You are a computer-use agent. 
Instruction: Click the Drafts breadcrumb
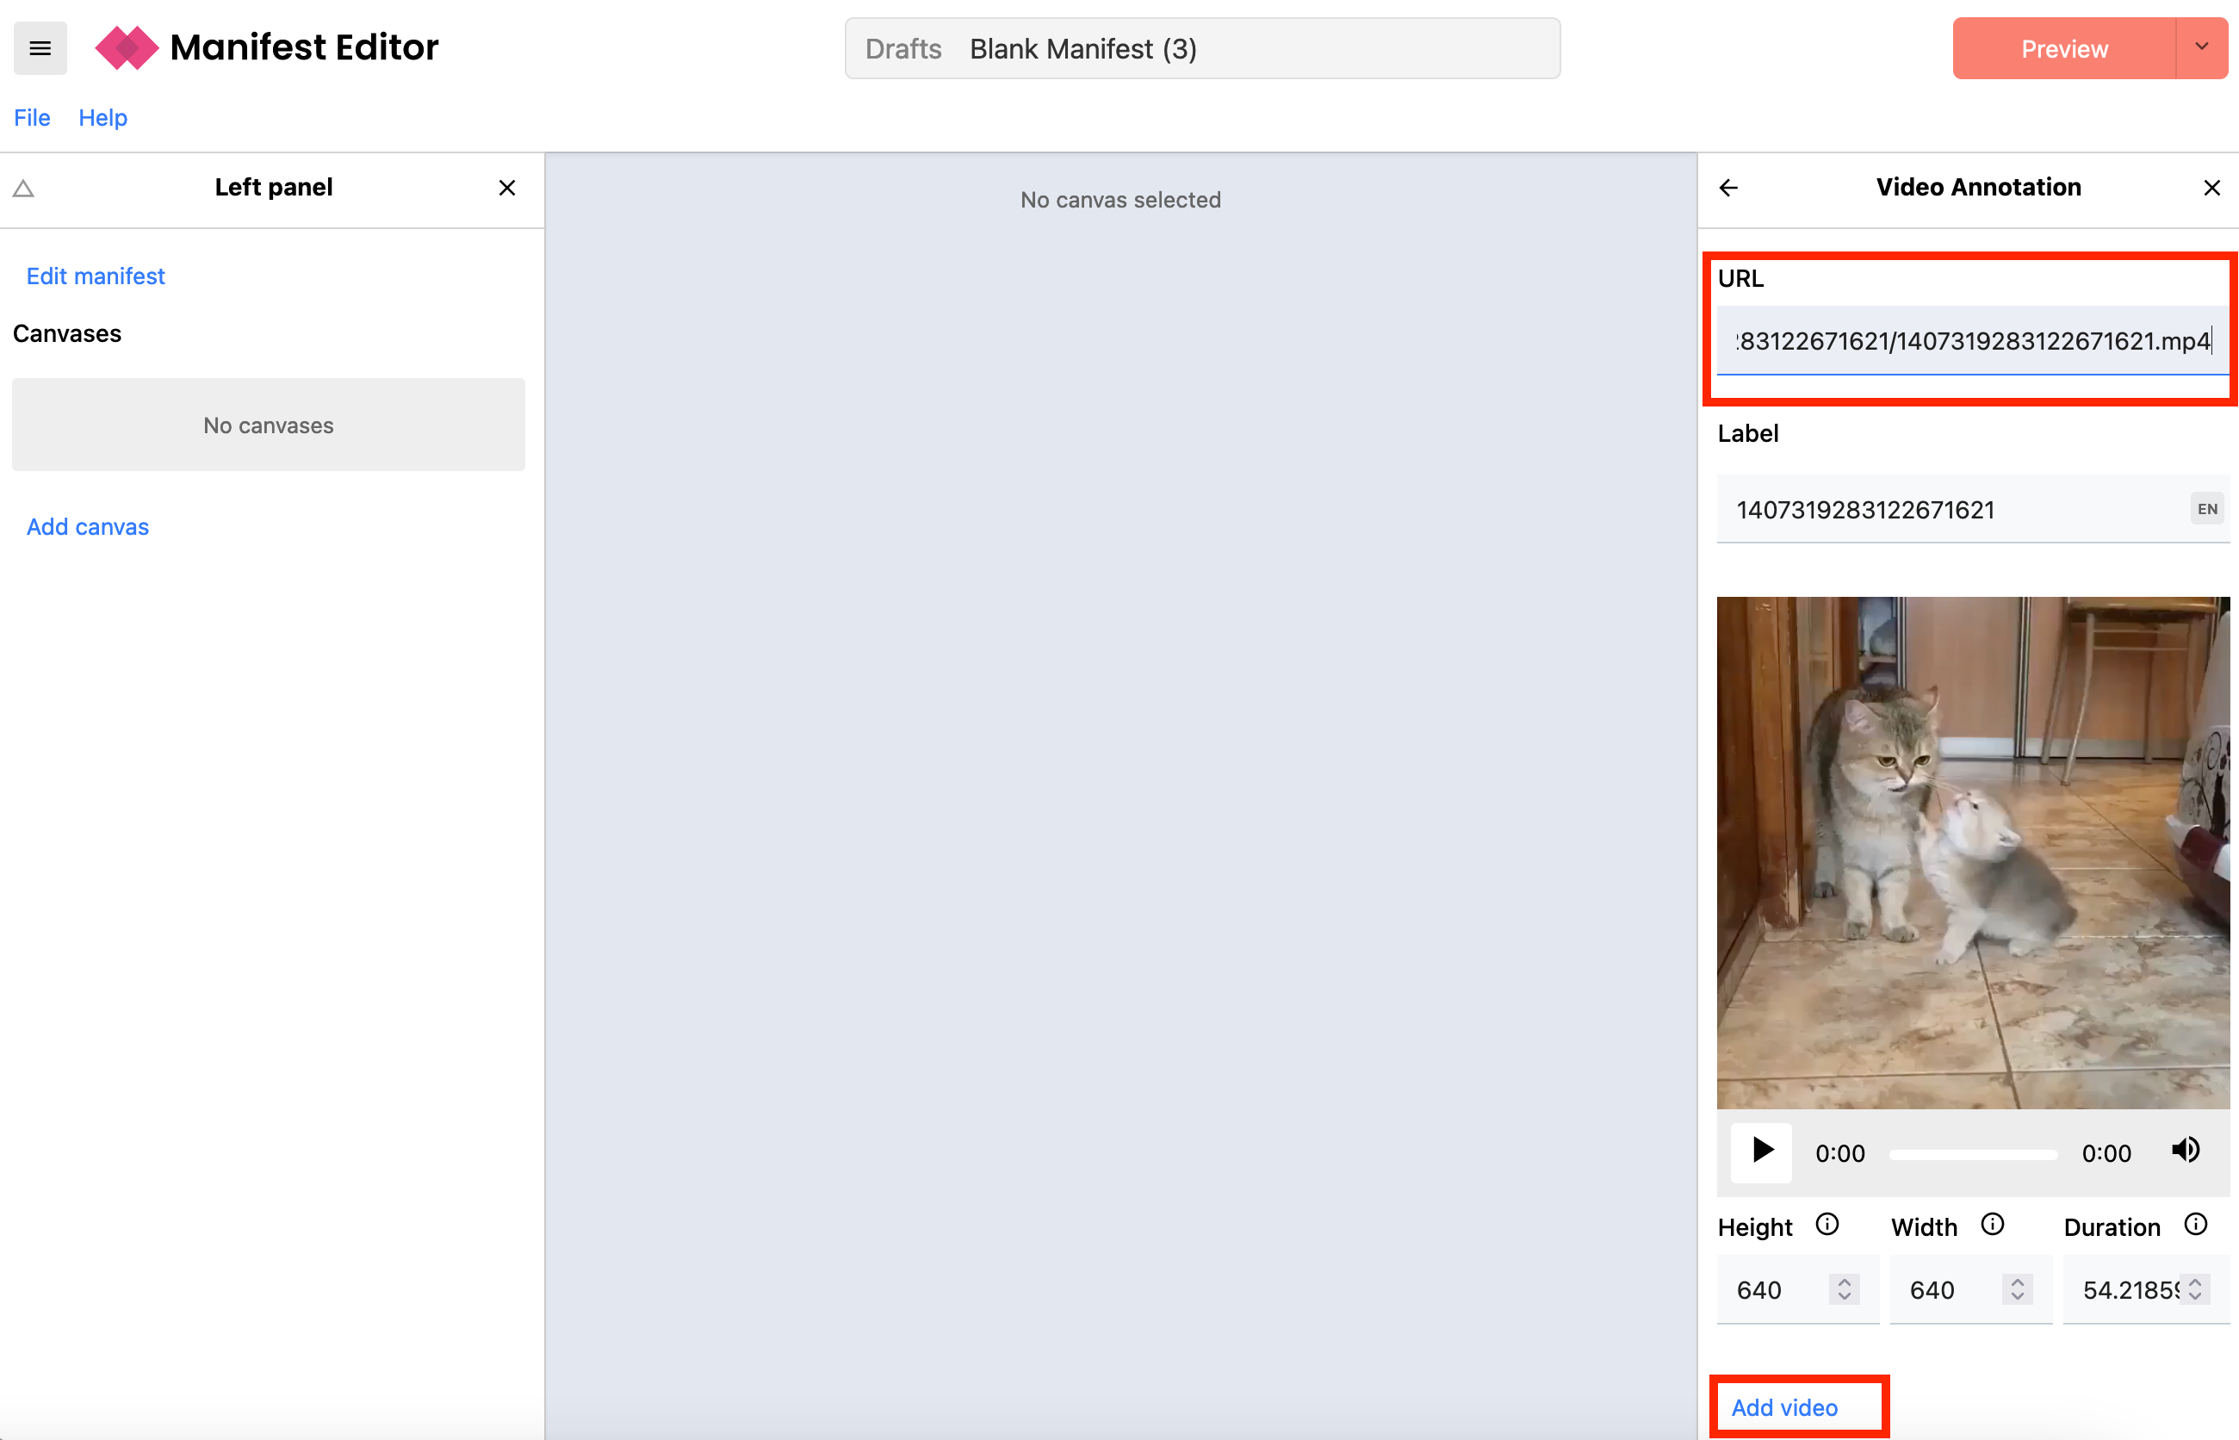coord(903,48)
